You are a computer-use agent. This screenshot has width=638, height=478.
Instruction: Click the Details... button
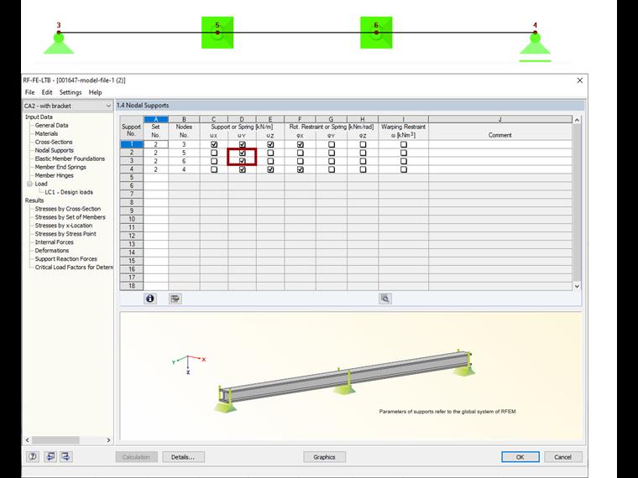[x=183, y=457]
